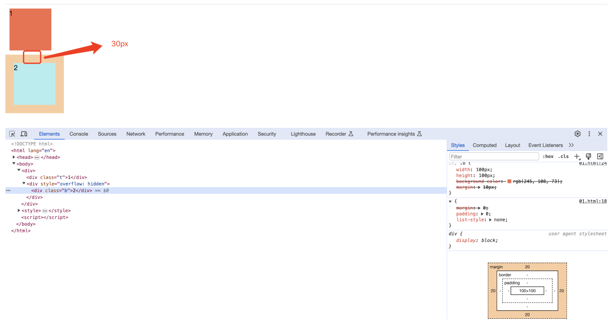Toggle the .cls class editor
Screen dimensions: 612x336
(x=563, y=156)
